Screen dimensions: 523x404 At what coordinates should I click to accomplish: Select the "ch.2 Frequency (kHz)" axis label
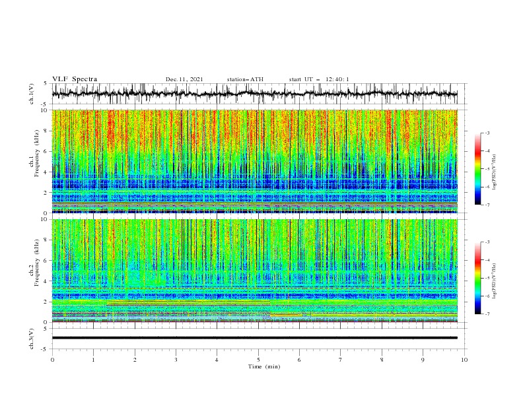34,263
